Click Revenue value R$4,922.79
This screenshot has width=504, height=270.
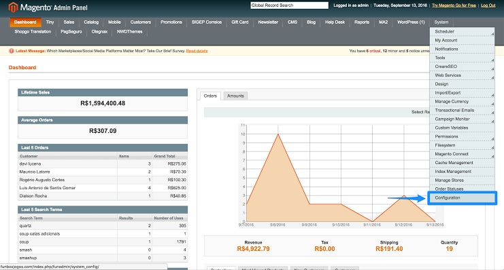[253, 249]
